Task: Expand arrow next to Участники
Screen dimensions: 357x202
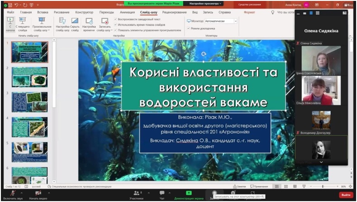Action: coord(149,193)
